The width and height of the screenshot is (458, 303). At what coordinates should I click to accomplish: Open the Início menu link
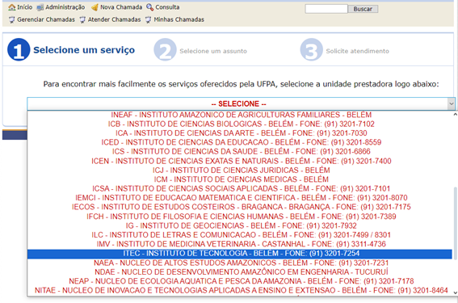(25, 7)
